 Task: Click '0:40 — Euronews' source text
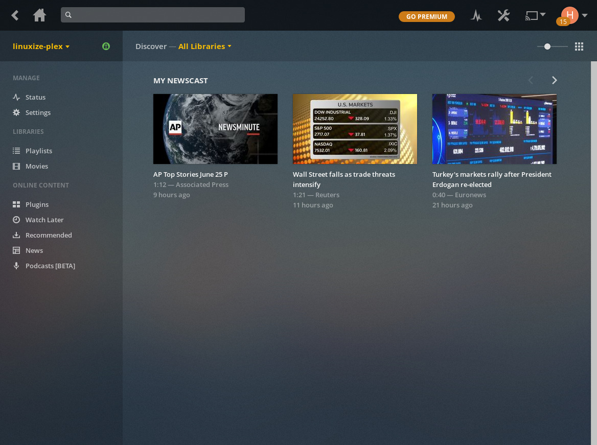459,195
